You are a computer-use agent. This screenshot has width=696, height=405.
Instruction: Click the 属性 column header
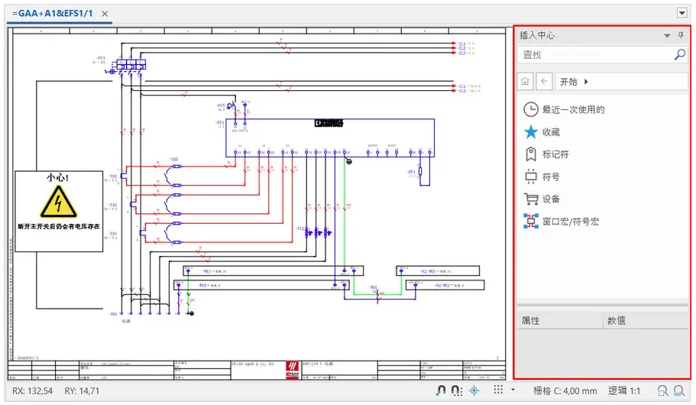(560, 321)
